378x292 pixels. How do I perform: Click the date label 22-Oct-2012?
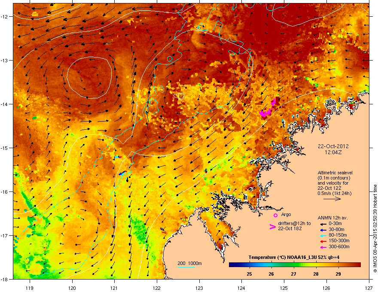tap(333, 146)
